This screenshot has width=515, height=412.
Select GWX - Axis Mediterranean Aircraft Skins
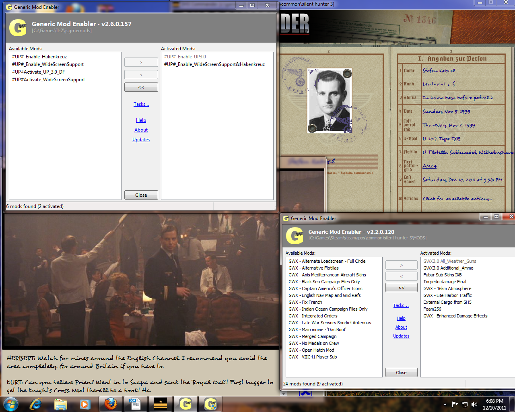click(x=327, y=275)
